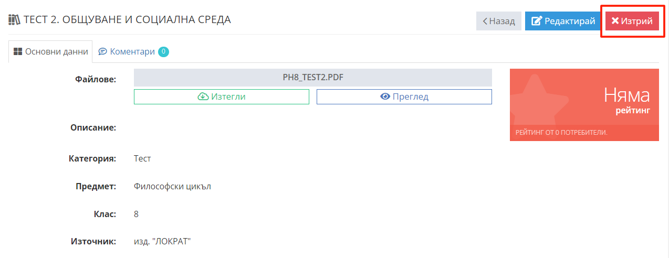Screen dimensions: 669x258
Task: Click the eye icon in Преглед button
Action: click(x=385, y=96)
